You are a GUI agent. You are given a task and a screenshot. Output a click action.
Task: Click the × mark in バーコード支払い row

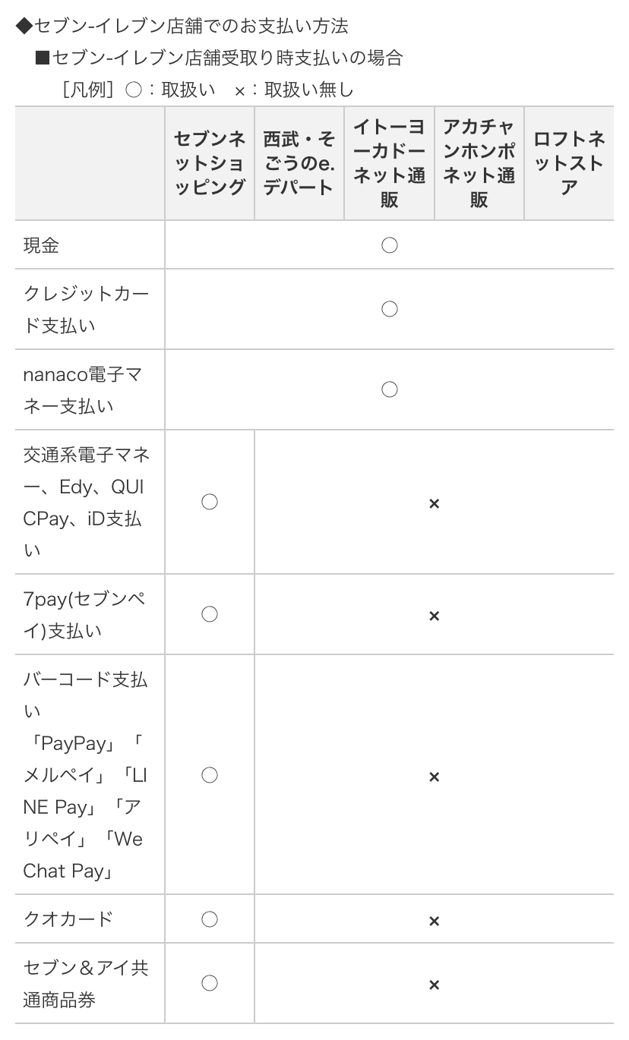pos(434,777)
